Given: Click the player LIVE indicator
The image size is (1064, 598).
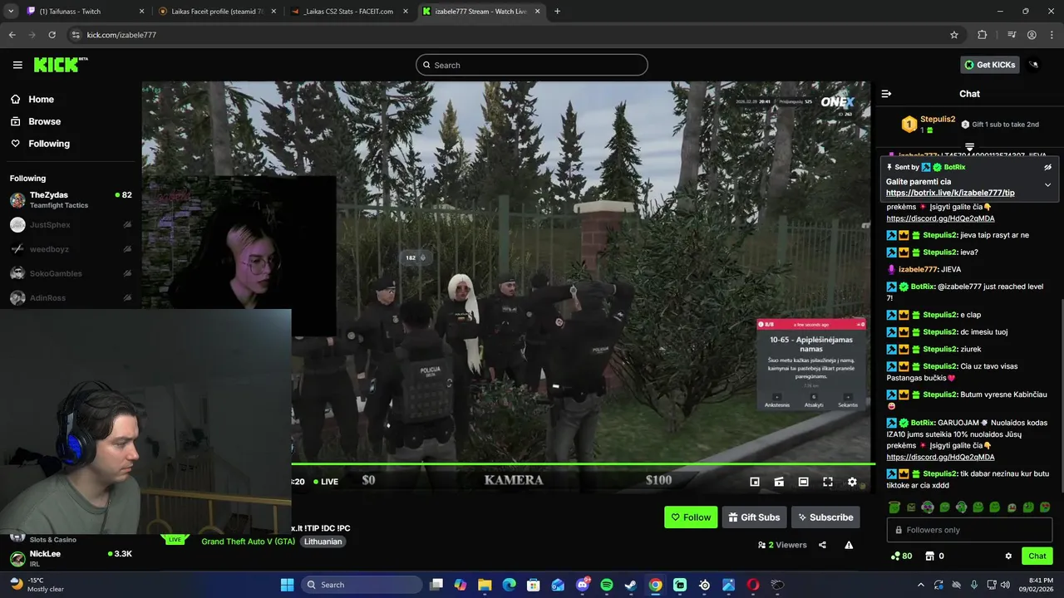Looking at the screenshot, I should 326,482.
